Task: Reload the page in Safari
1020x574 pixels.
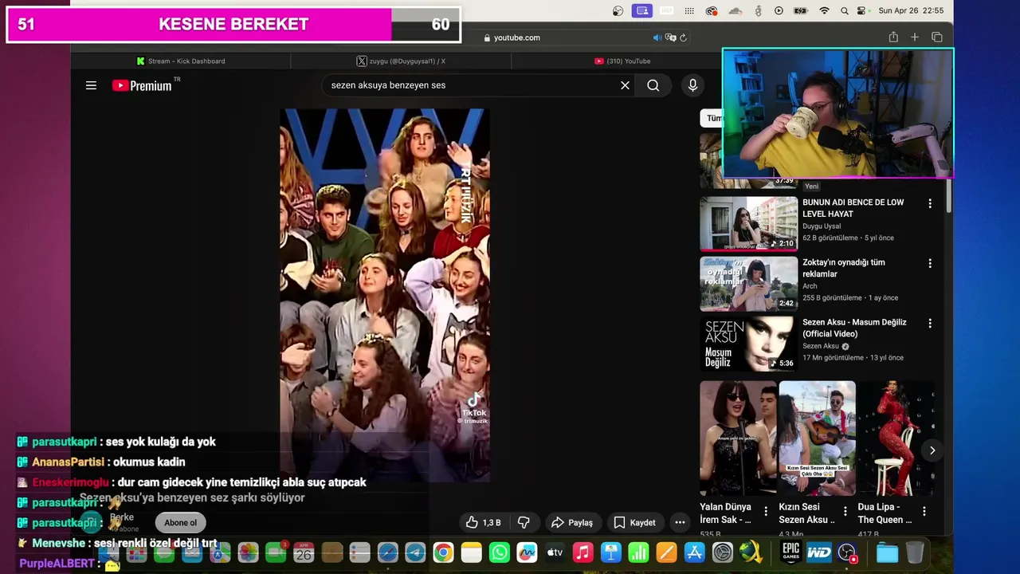Action: pyautogui.click(x=683, y=37)
